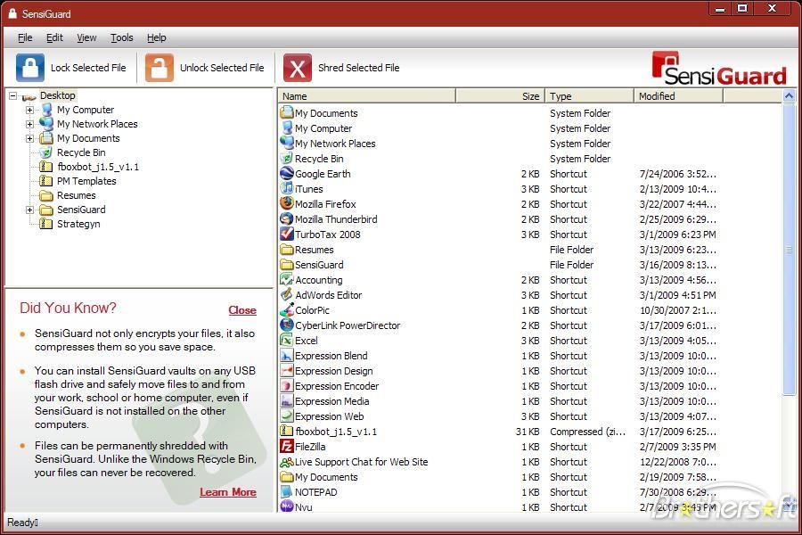
Task: Select Resumes in the folder tree
Action: click(77, 195)
